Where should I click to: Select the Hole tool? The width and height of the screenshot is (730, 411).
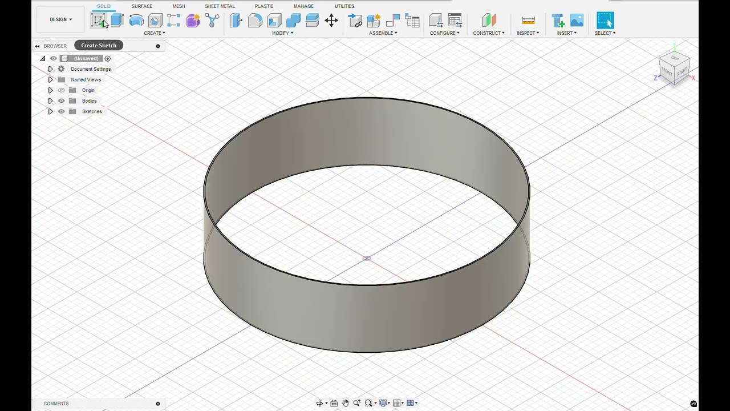point(155,21)
